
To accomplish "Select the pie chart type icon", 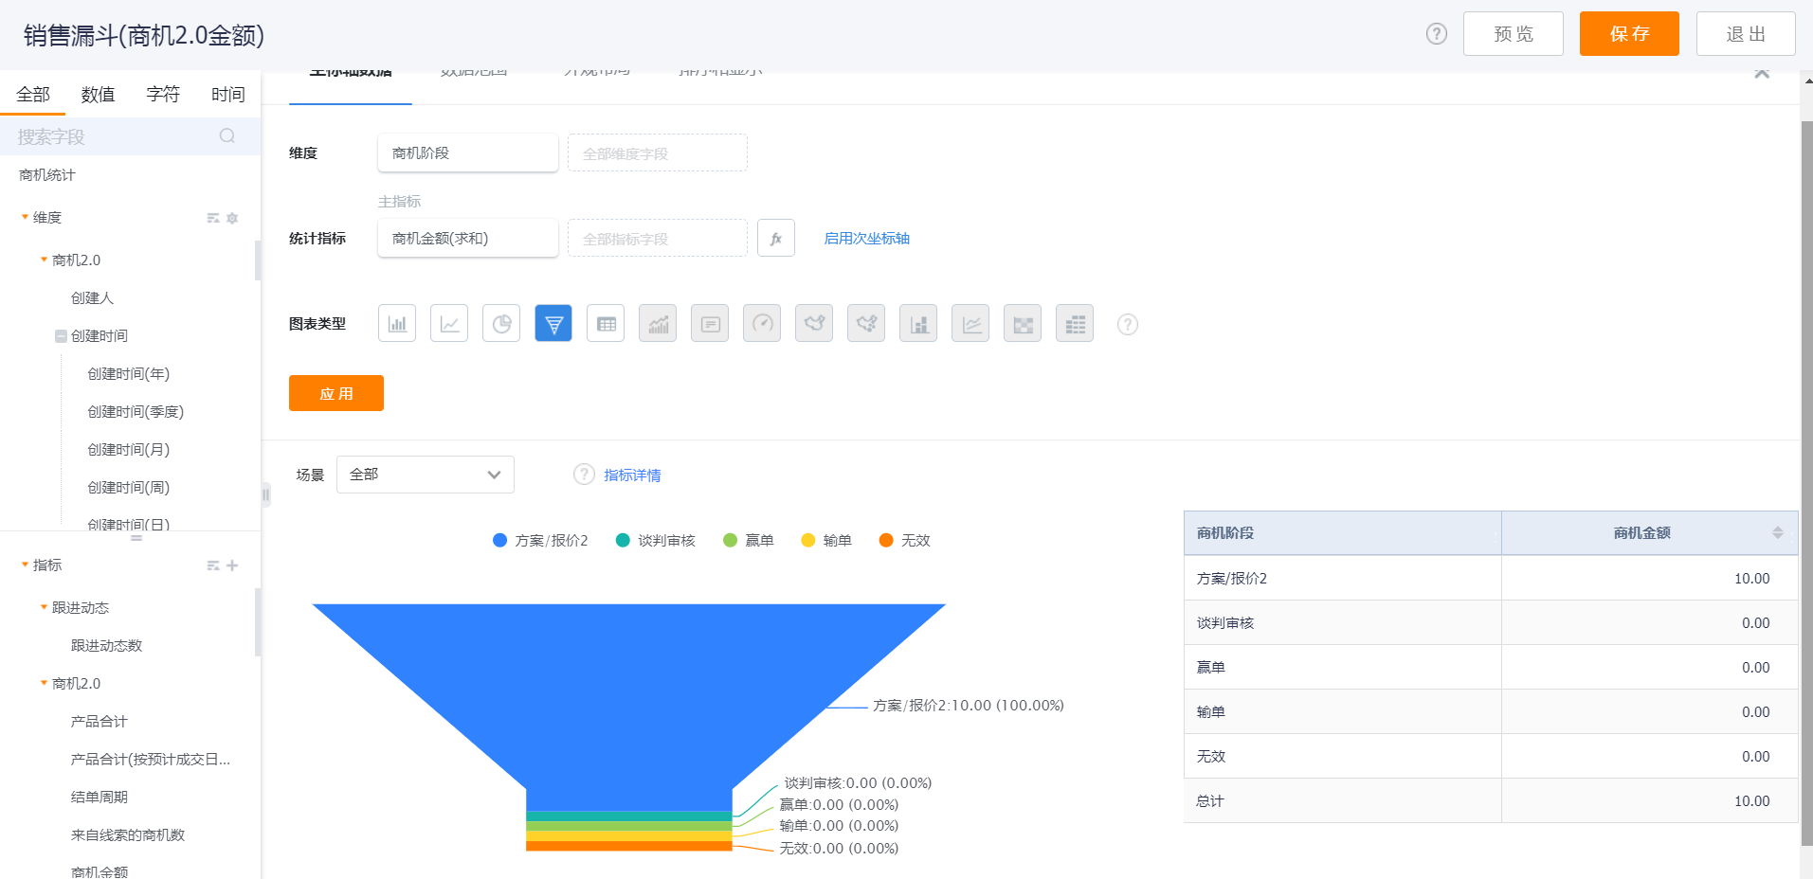I will click(x=501, y=323).
